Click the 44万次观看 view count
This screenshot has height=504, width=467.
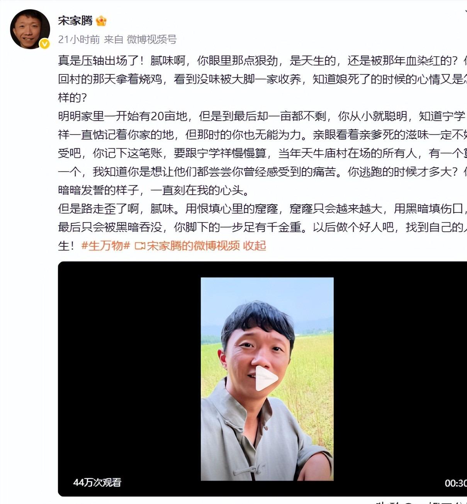tap(97, 482)
